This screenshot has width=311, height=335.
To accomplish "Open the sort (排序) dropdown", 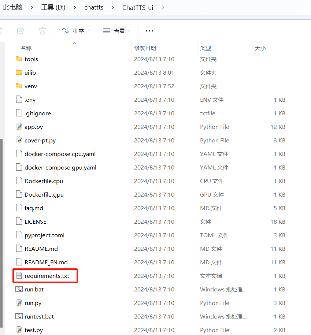I will coord(76,31).
